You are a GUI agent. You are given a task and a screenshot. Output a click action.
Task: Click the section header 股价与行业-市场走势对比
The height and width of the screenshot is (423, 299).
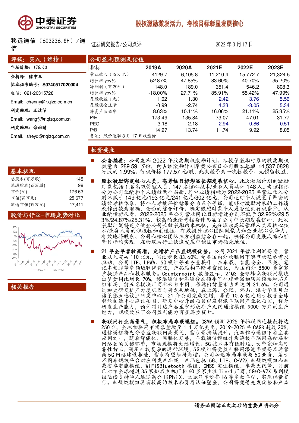pyautogui.click(x=47, y=215)
